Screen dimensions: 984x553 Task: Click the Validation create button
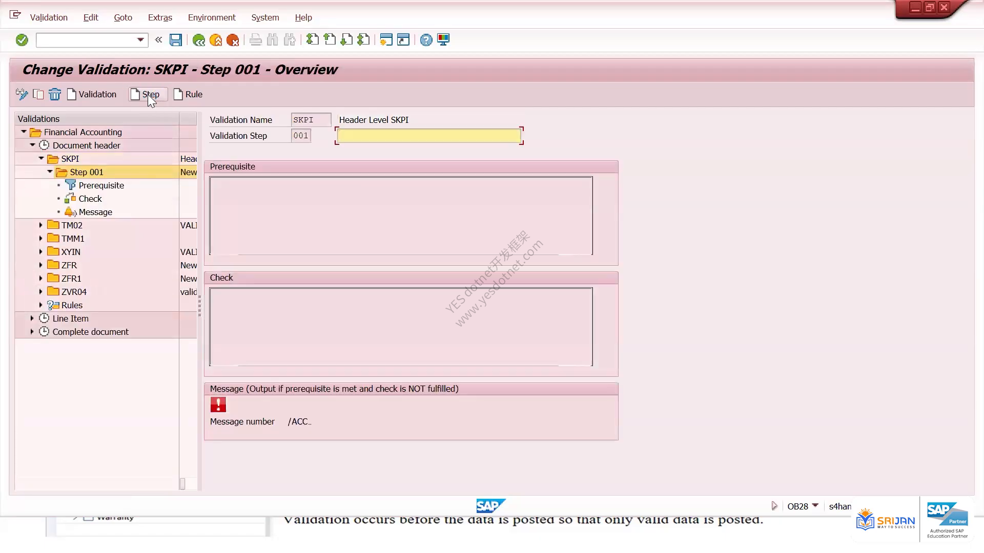[x=92, y=94]
